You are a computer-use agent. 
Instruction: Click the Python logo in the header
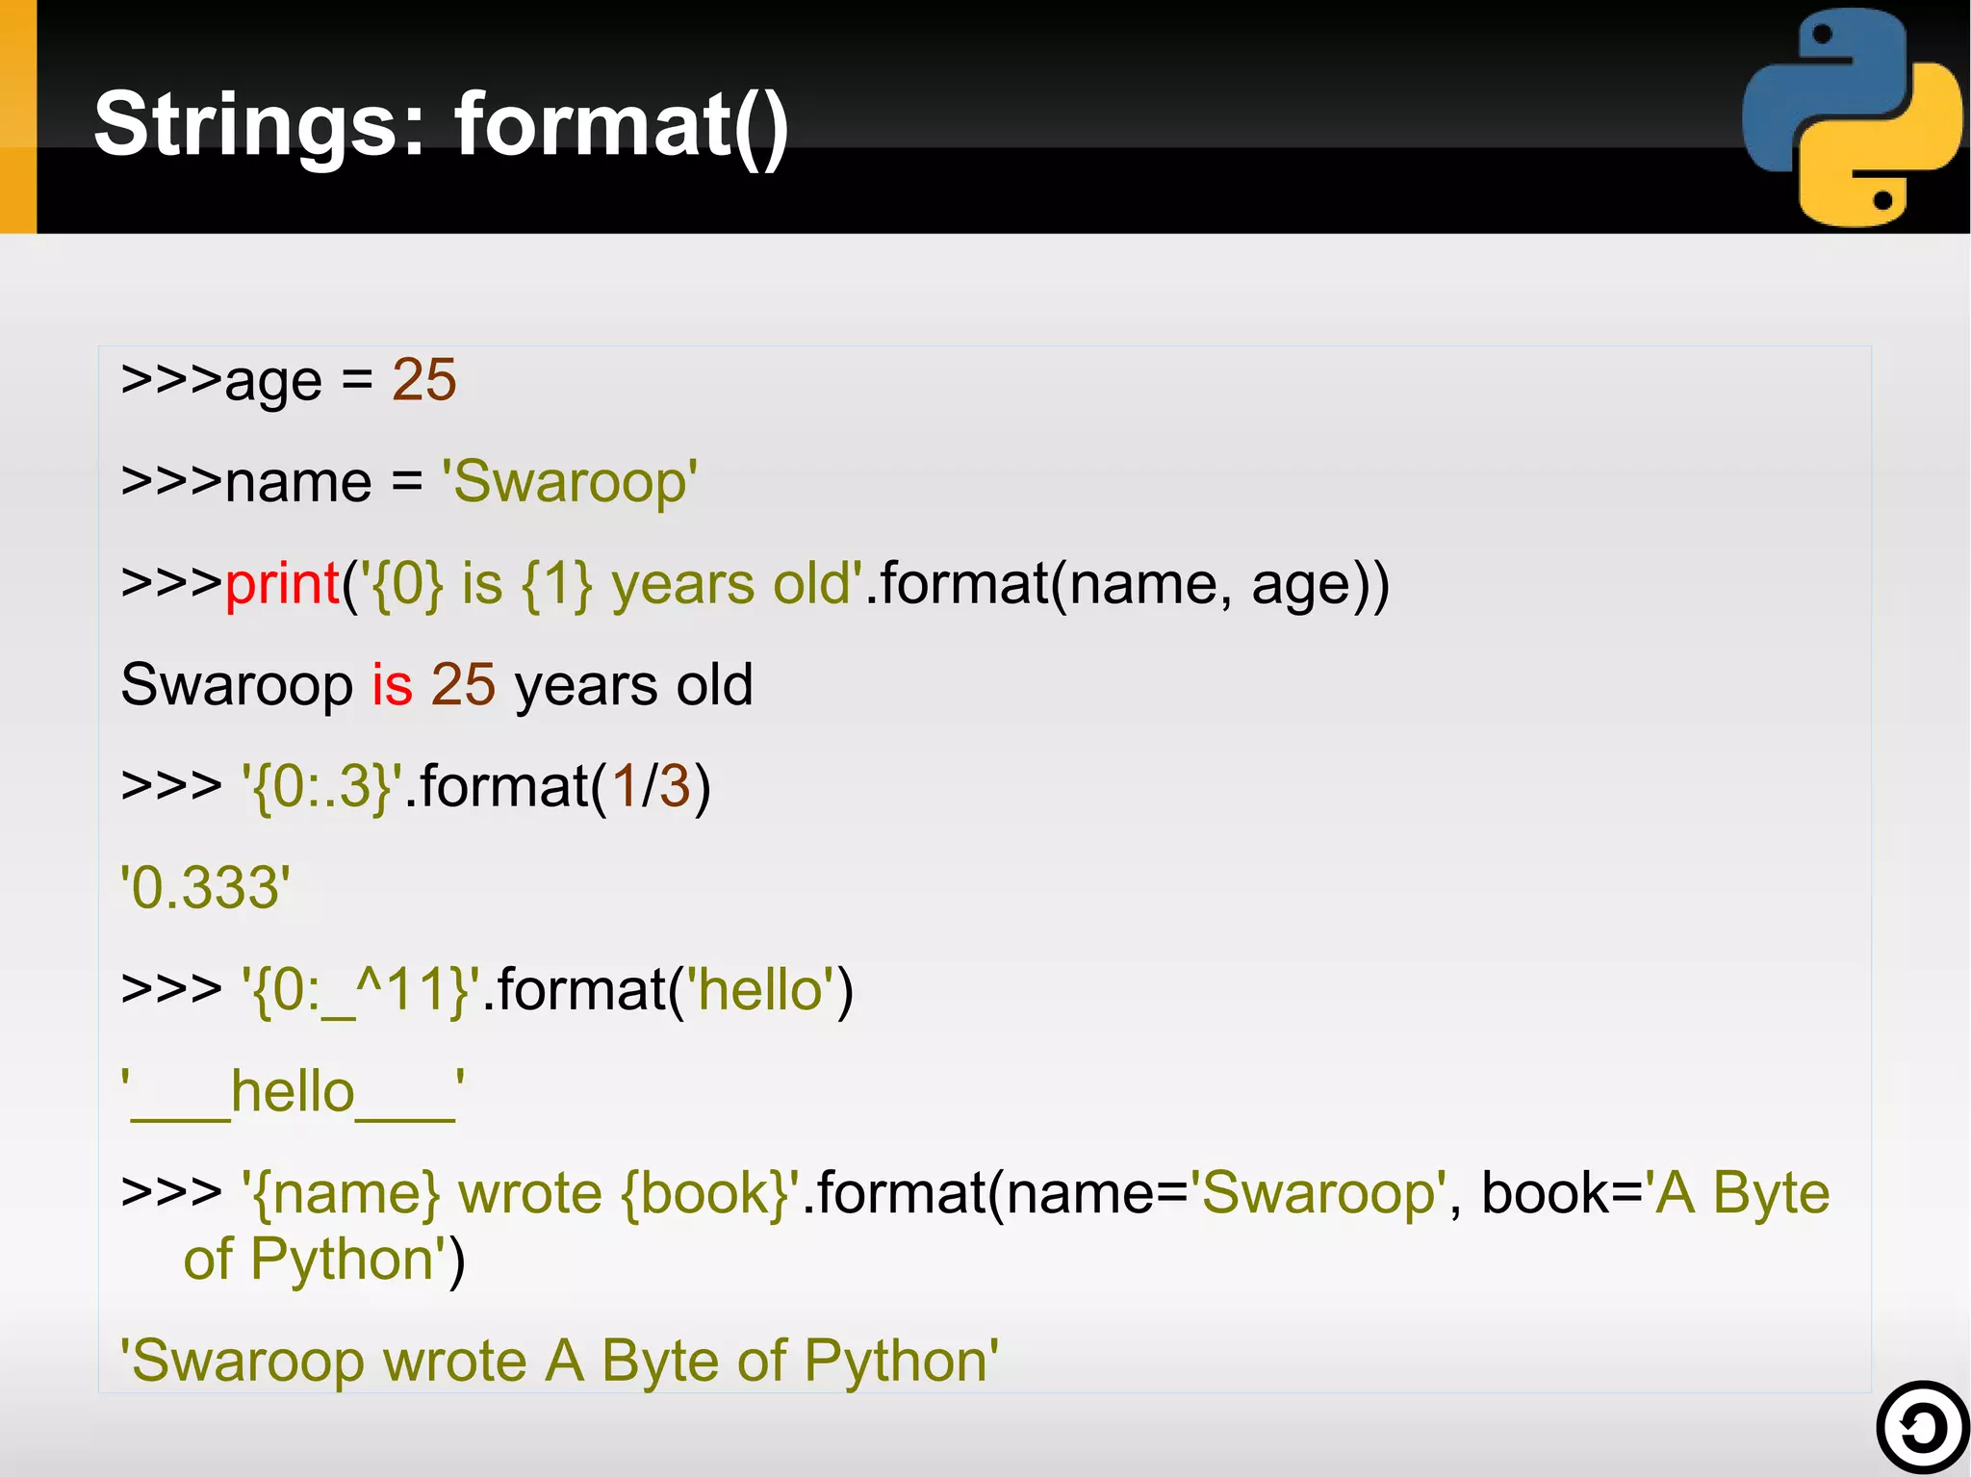[1852, 117]
